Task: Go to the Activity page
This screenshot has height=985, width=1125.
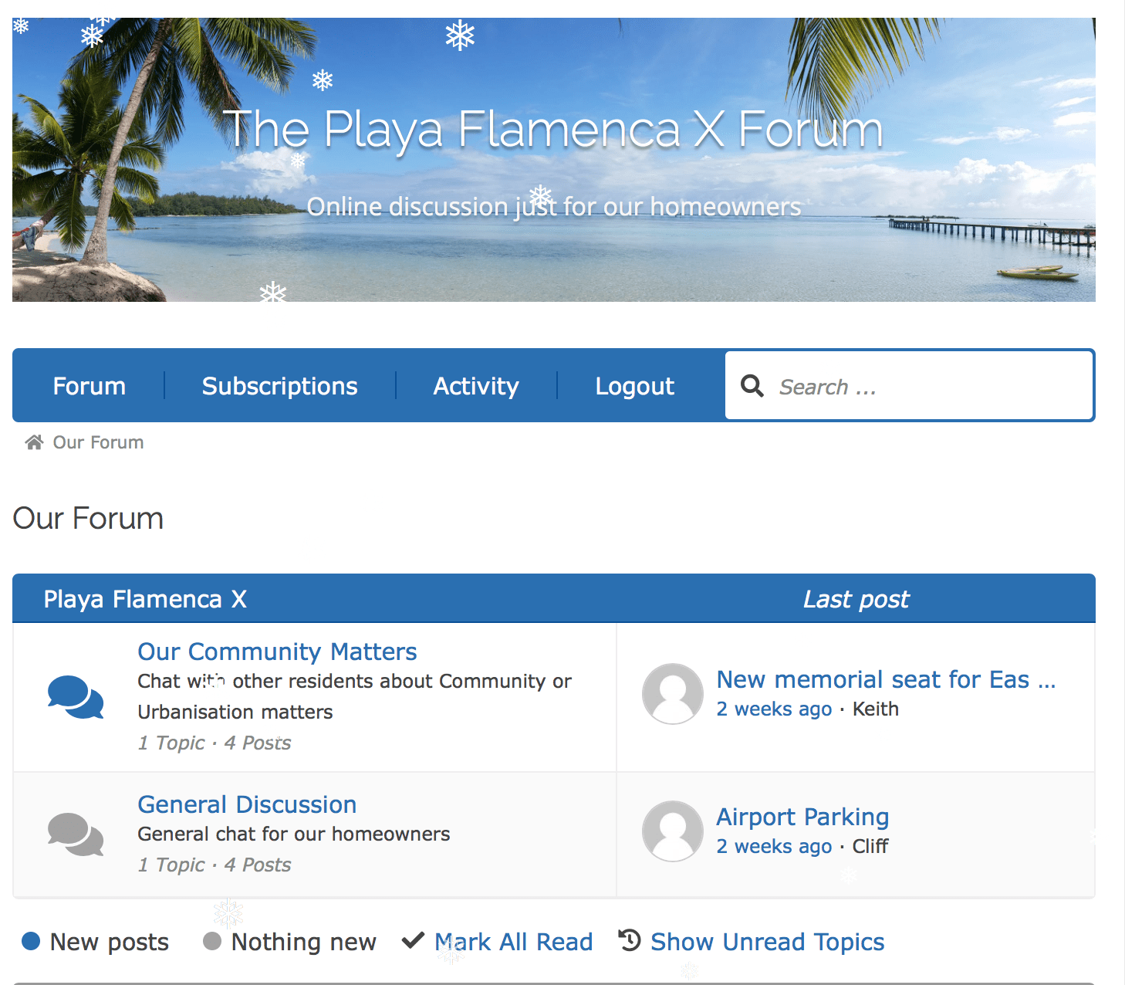Action: 476,386
